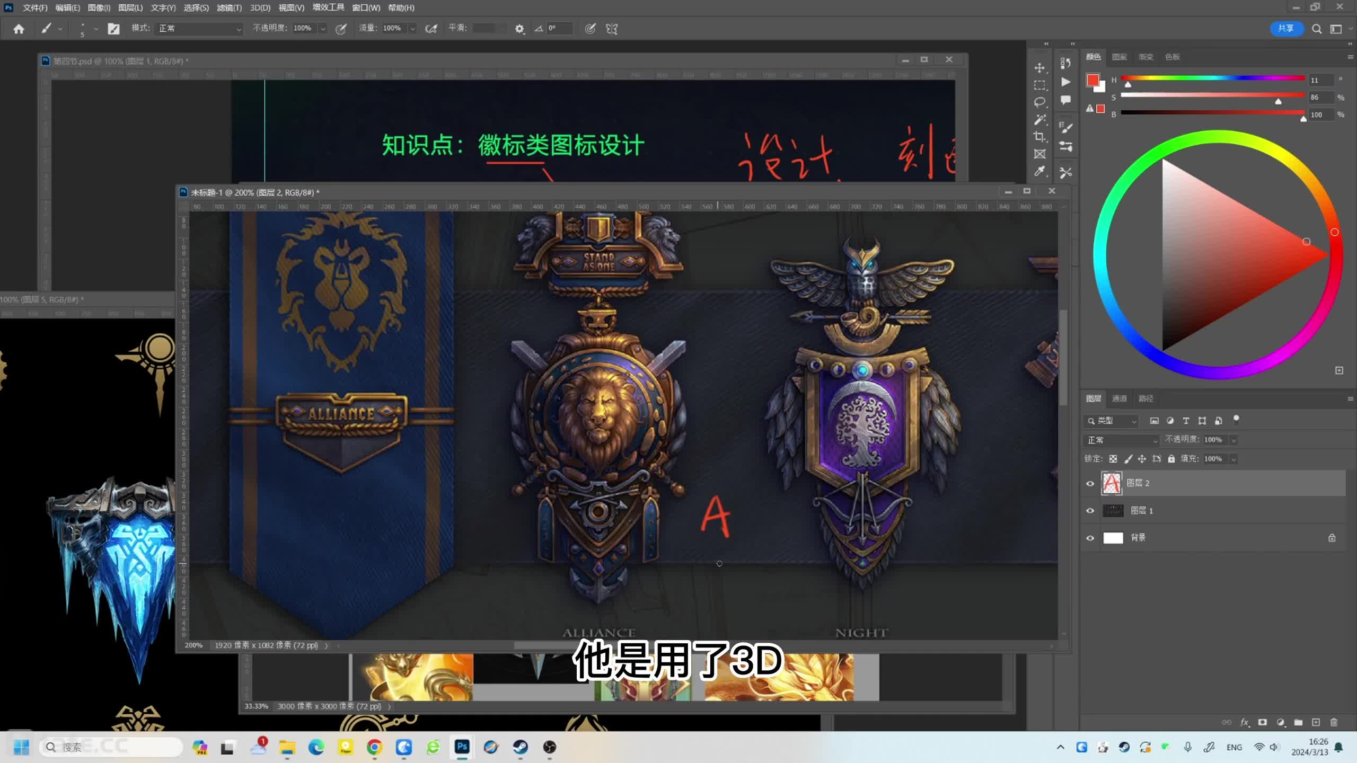This screenshot has width=1357, height=763.
Task: Create a new group folder icon
Action: click(1298, 722)
